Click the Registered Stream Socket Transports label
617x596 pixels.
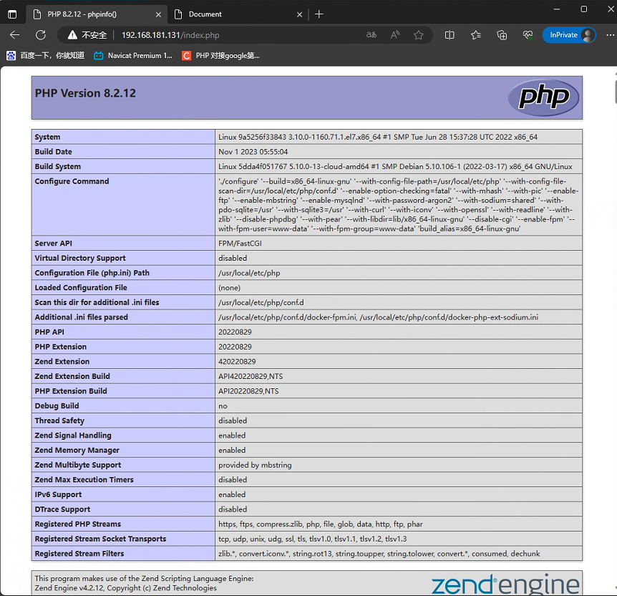pyautogui.click(x=100, y=539)
